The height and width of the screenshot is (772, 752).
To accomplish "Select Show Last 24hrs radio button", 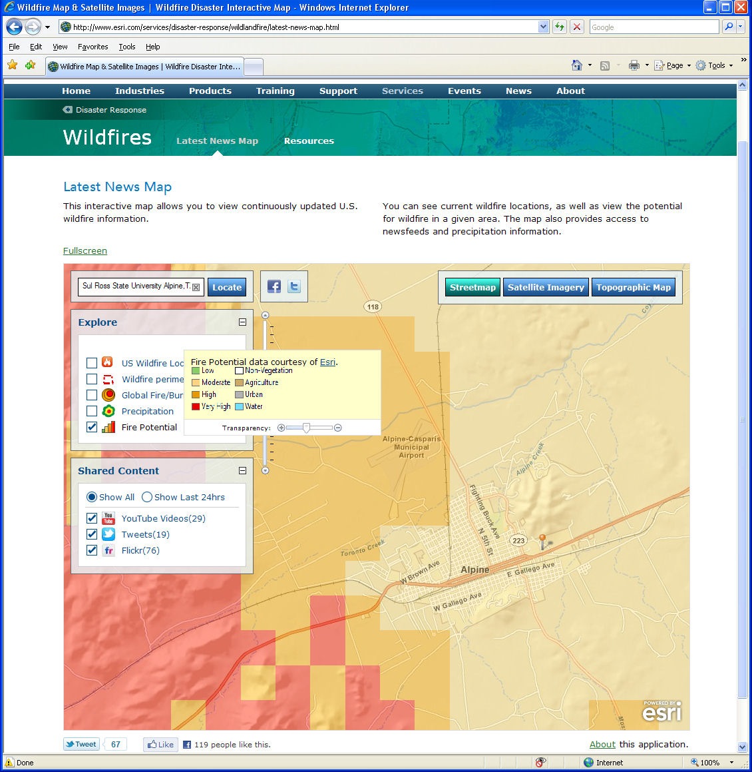I will pyautogui.click(x=146, y=497).
